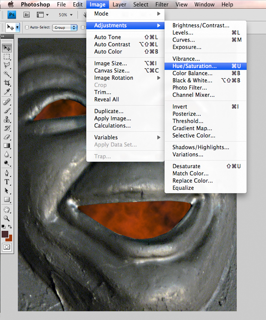Select the Path Selection tool
This screenshot has height=320, width=266.
(x=7, y=191)
